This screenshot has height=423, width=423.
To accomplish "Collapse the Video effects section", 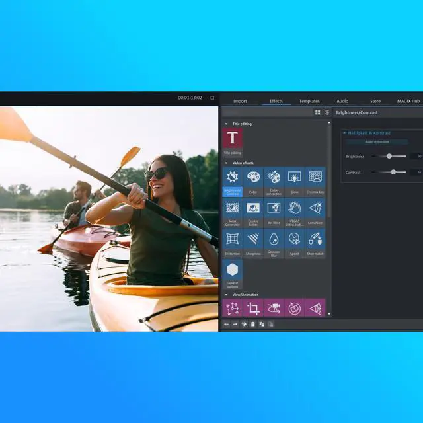I will 226,163.
